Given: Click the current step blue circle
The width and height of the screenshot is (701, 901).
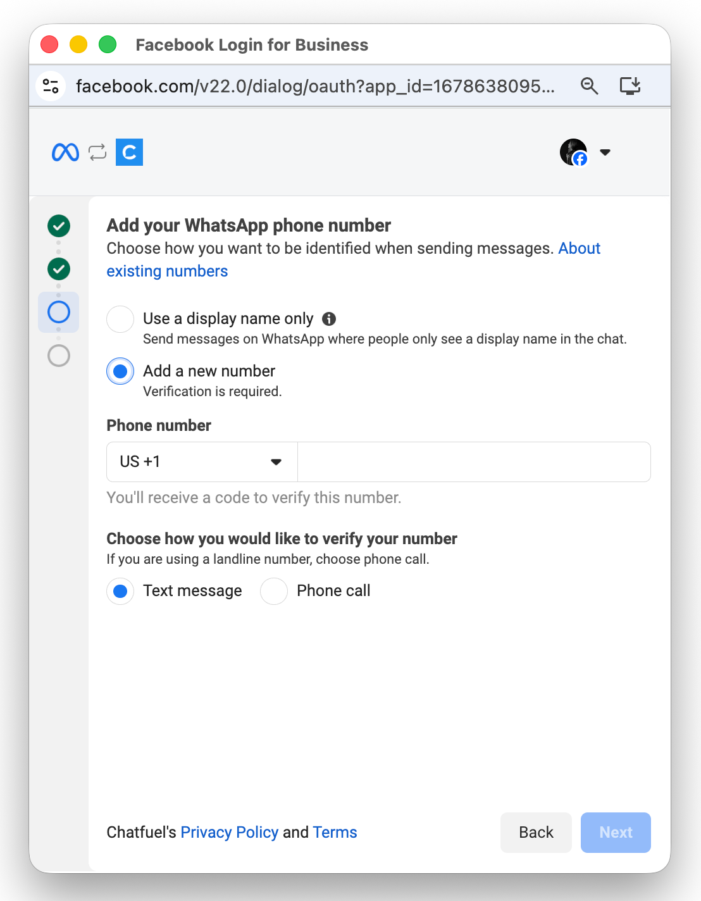Looking at the screenshot, I should click(x=59, y=312).
